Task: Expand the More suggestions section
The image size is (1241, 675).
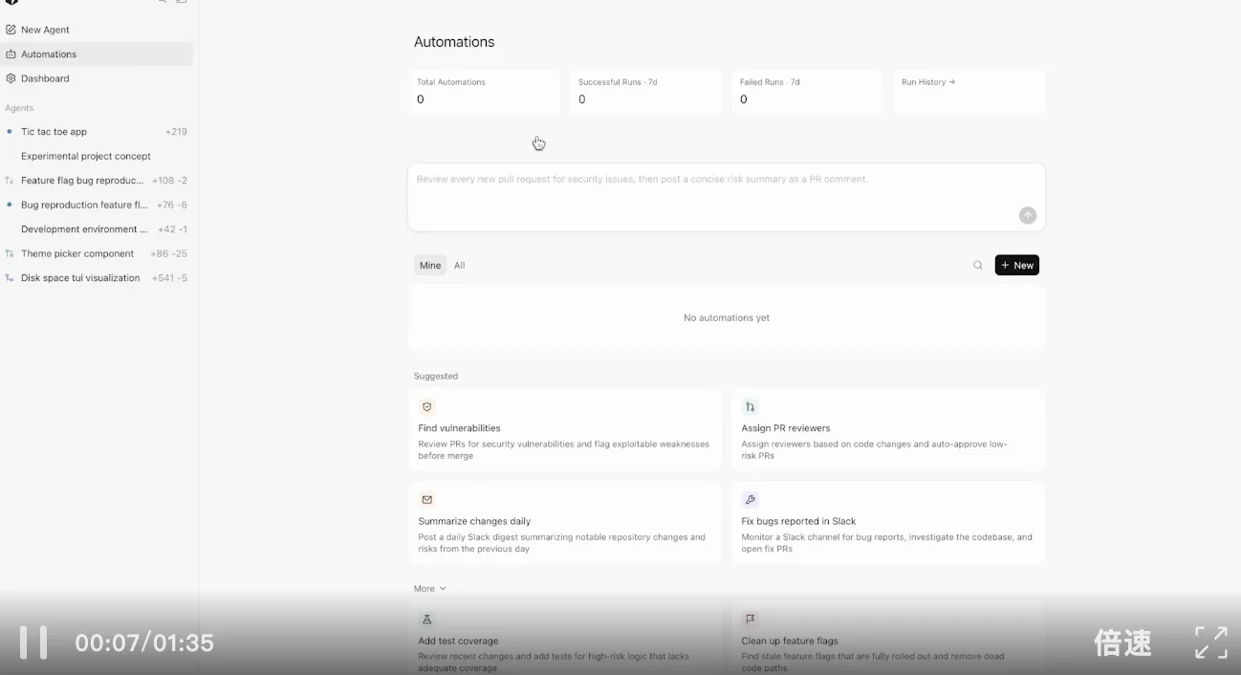Action: pyautogui.click(x=429, y=588)
